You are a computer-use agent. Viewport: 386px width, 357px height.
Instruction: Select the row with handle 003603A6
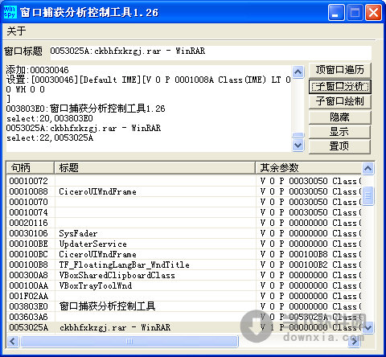(x=184, y=317)
